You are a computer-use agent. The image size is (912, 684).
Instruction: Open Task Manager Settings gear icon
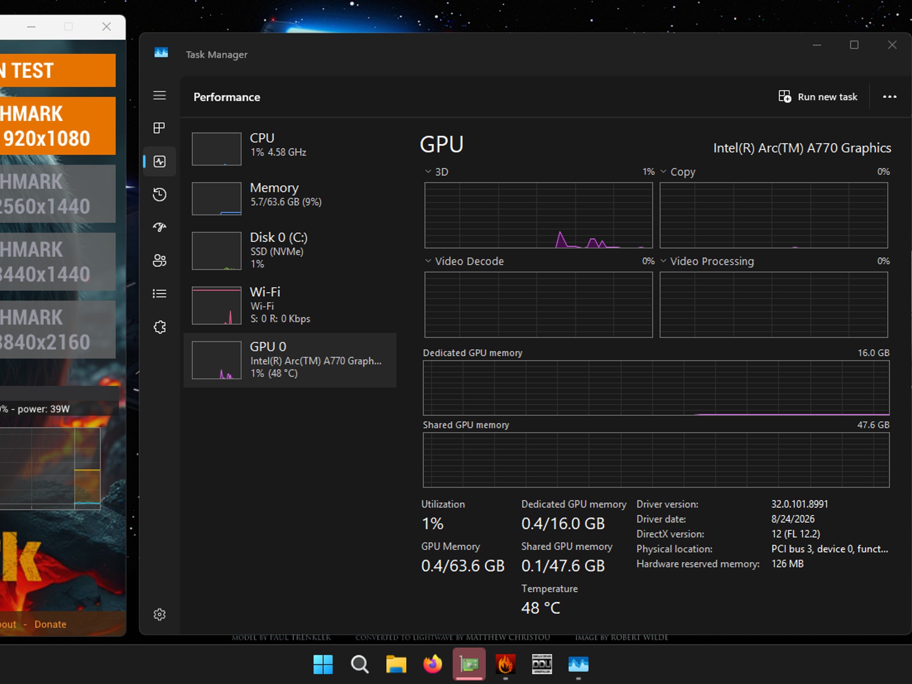point(159,615)
